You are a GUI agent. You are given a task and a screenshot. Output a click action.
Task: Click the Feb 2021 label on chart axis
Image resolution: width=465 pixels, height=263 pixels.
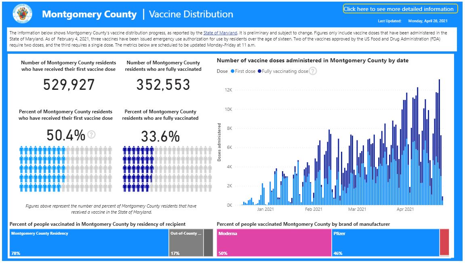314,209
